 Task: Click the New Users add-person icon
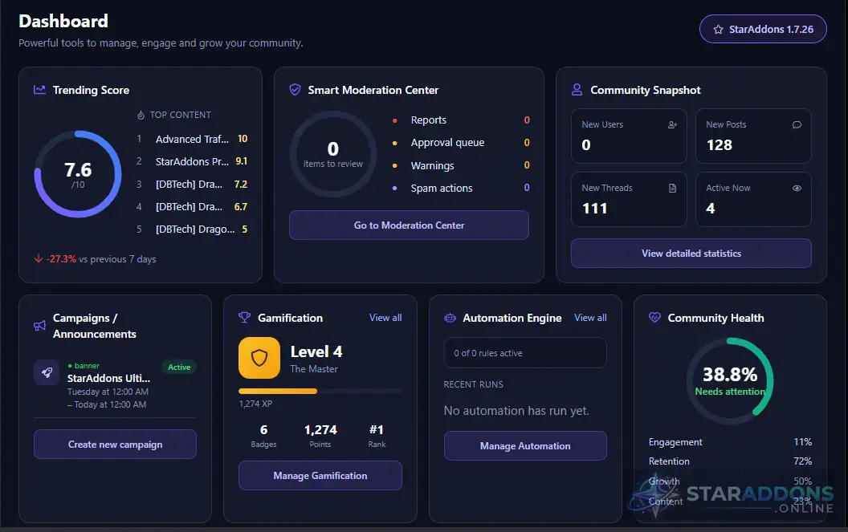pos(672,125)
